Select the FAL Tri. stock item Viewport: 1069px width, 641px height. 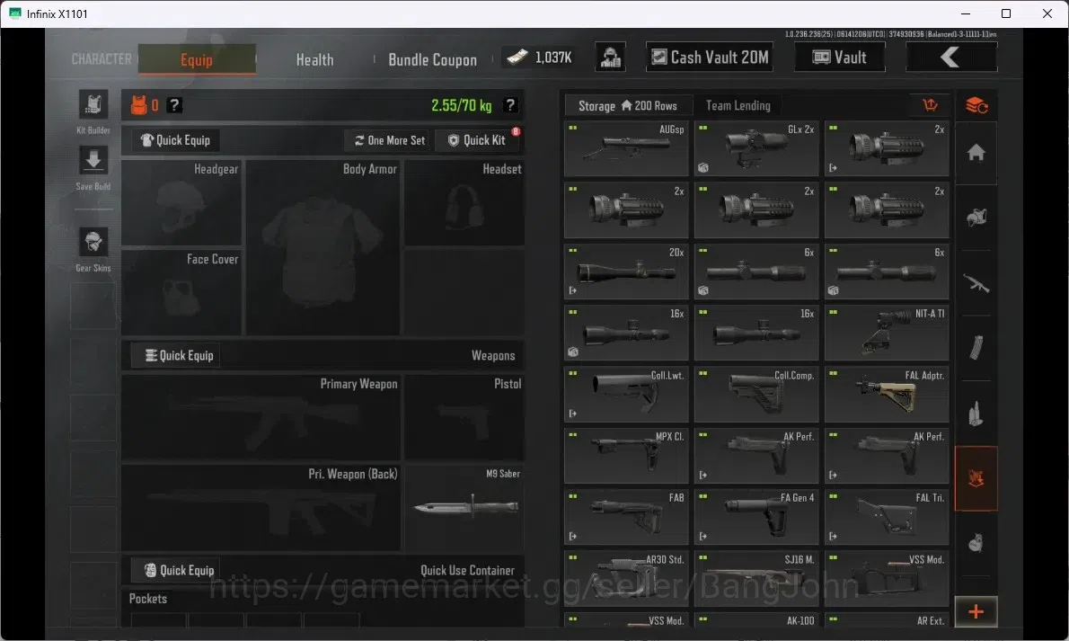[887, 518]
